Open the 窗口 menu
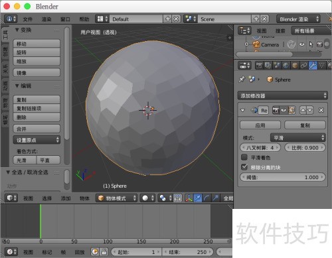This screenshot has width=332, height=258. pyautogui.click(x=65, y=19)
